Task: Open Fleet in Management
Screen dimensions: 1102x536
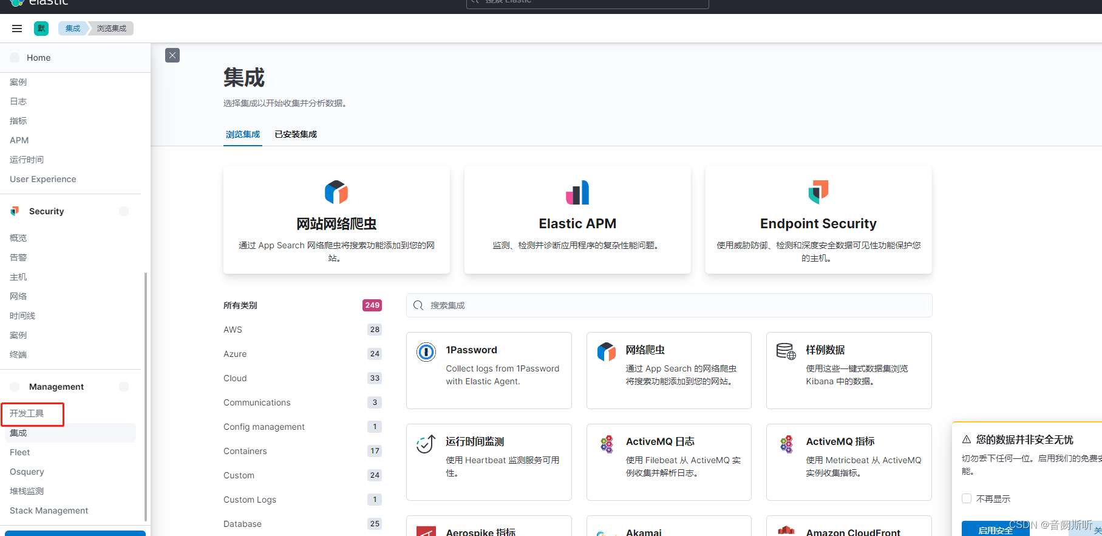Action: (19, 452)
